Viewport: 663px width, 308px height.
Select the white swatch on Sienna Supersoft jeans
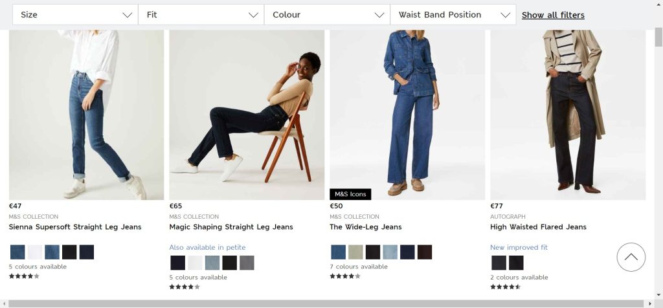pyautogui.click(x=35, y=252)
